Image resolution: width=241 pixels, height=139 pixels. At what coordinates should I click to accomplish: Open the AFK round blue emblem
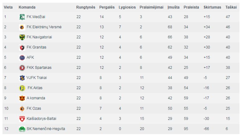click(22, 57)
